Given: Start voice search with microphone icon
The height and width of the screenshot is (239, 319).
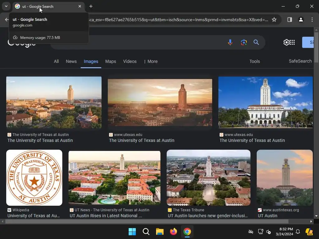Looking at the screenshot, I should pyautogui.click(x=230, y=42).
